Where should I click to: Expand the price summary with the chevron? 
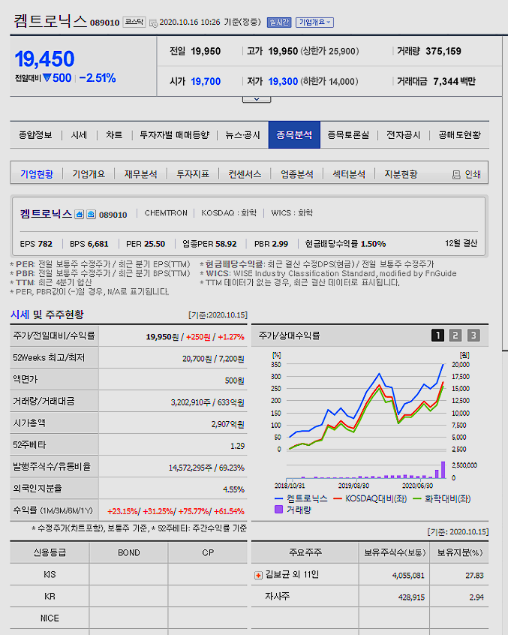(257, 99)
